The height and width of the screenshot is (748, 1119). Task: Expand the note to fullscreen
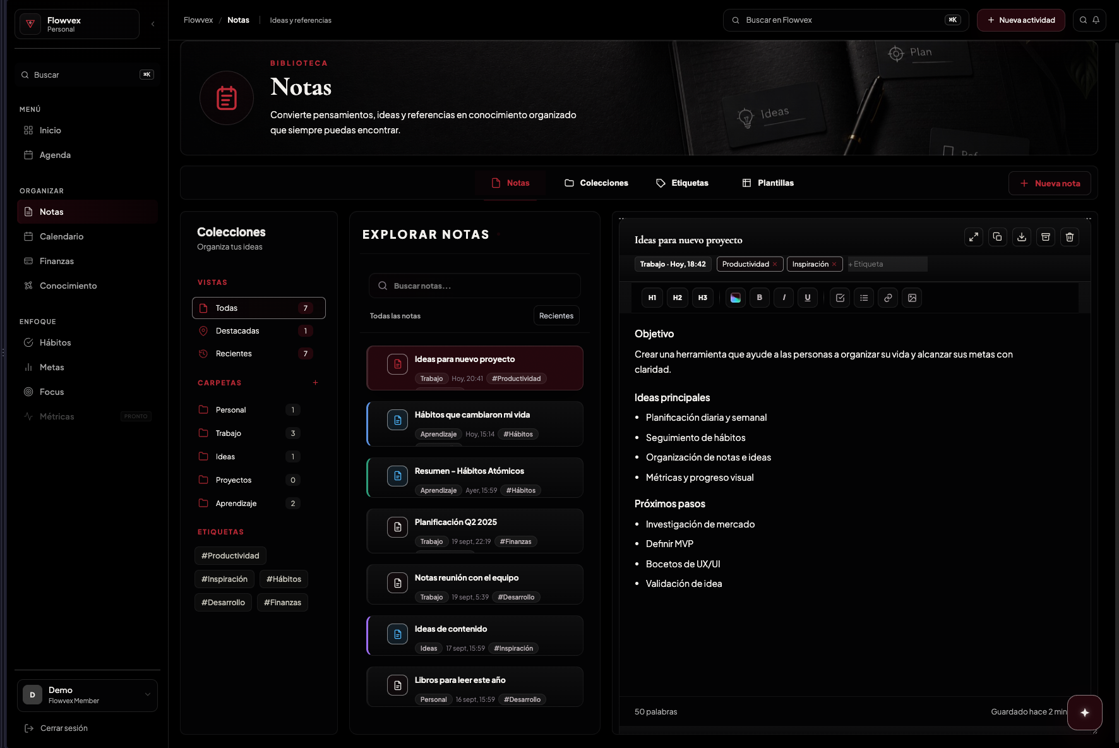pos(974,237)
